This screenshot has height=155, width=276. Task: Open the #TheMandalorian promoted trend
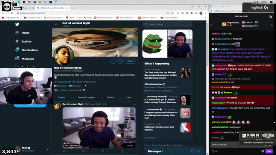coord(167,87)
